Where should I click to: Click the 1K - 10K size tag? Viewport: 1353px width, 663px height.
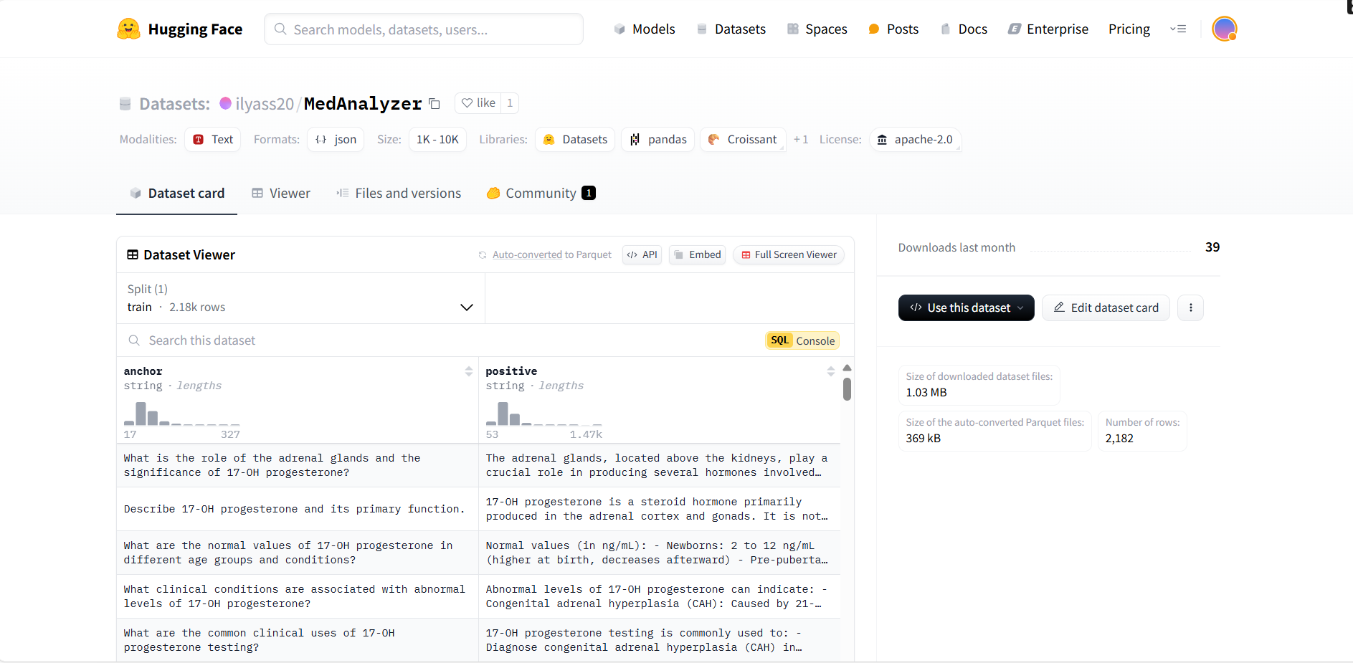[x=437, y=139]
